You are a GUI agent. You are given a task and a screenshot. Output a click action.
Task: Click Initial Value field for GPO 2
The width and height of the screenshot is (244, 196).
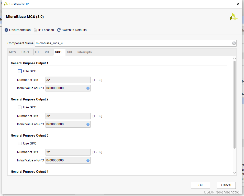[68, 124]
